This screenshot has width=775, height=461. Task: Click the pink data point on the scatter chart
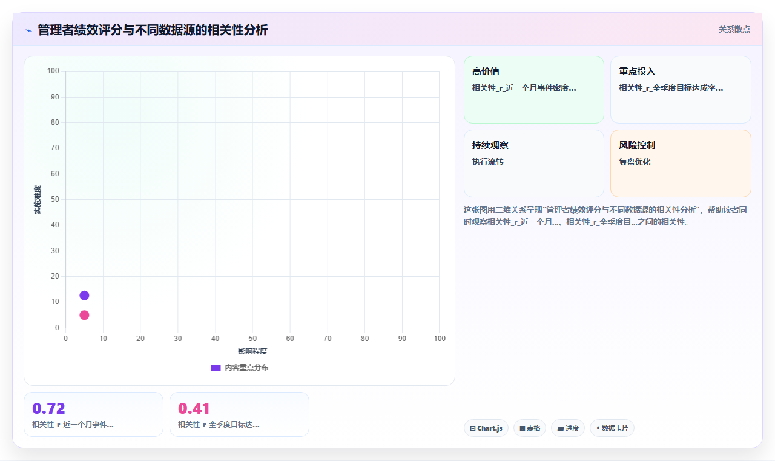point(84,315)
